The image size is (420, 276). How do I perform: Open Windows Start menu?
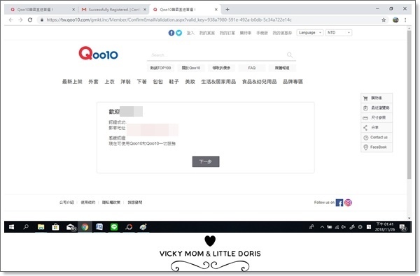(11, 227)
